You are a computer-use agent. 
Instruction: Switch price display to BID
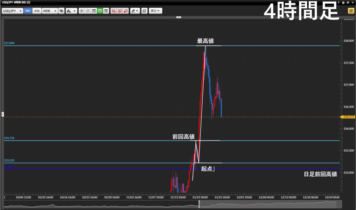[28, 11]
